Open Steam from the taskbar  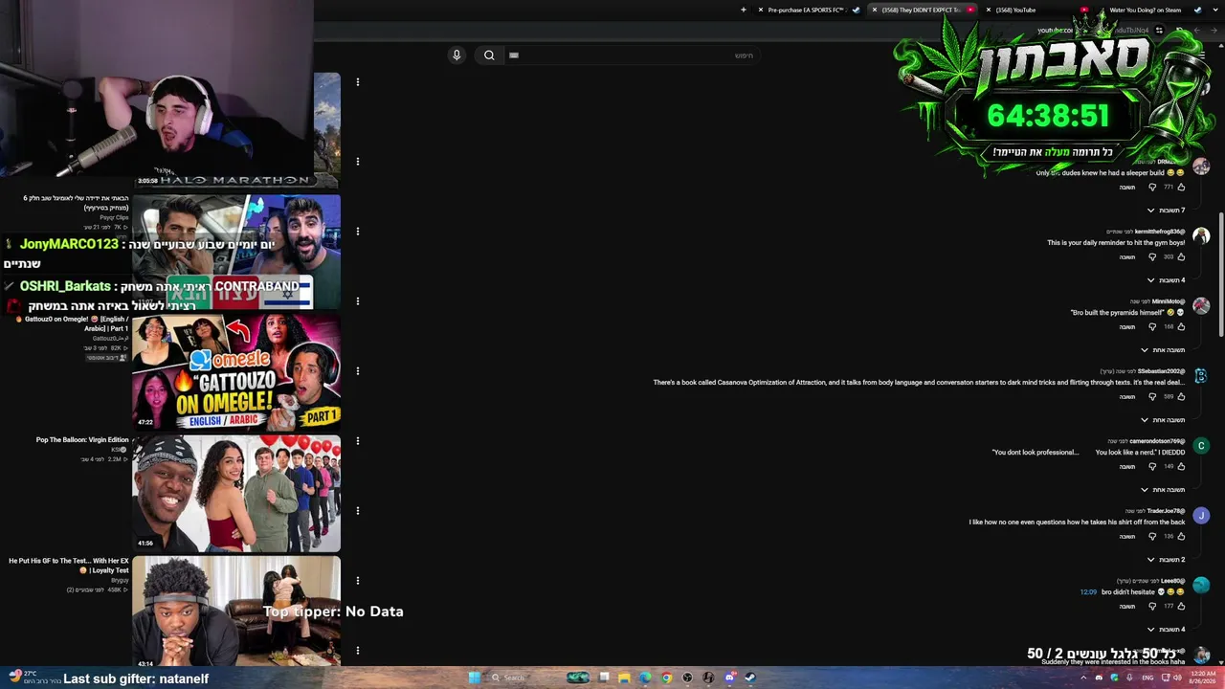point(749,678)
